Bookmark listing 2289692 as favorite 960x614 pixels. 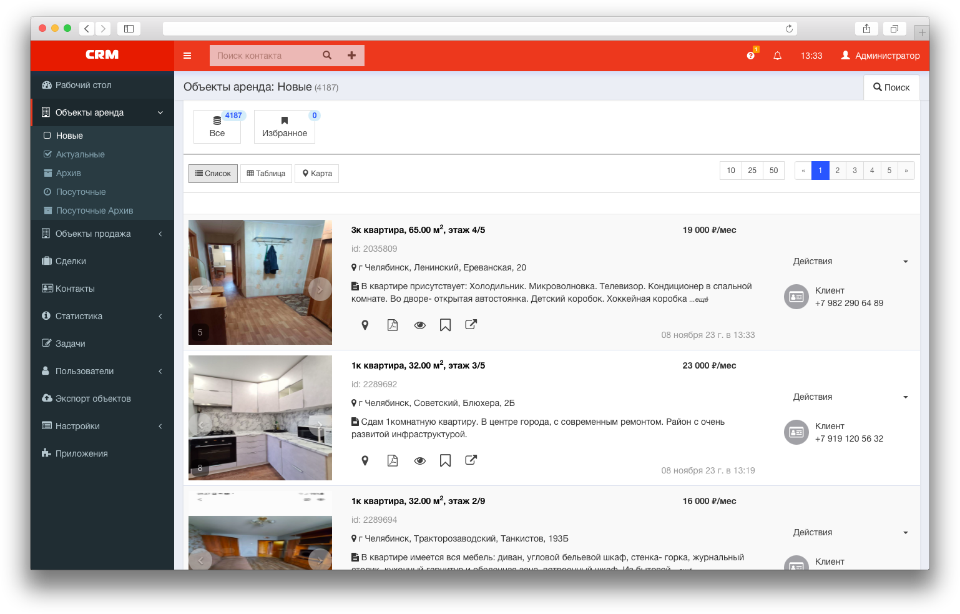[x=445, y=460]
